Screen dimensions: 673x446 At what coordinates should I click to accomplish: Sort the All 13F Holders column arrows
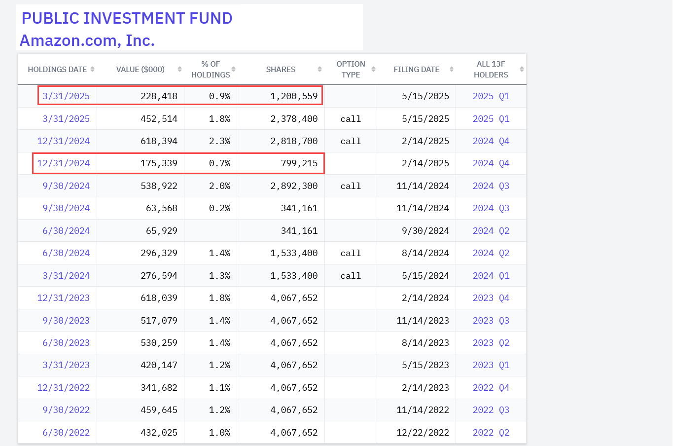pyautogui.click(x=522, y=70)
